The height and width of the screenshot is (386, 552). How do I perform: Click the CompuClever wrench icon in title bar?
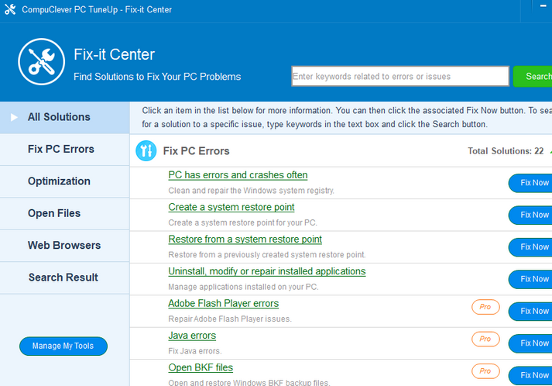pos(10,9)
